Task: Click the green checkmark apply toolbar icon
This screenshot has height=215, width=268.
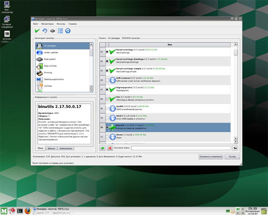Action: pos(37,31)
